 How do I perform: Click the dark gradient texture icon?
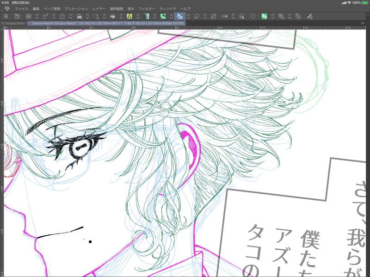pos(146,16)
